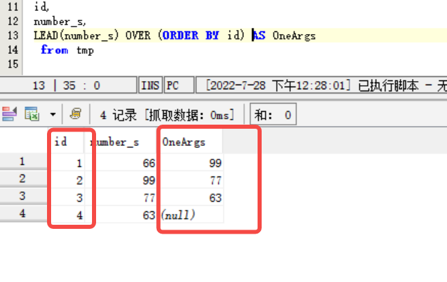The height and width of the screenshot is (282, 447).
Task: Select result row header 2
Action: pyautogui.click(x=23, y=179)
